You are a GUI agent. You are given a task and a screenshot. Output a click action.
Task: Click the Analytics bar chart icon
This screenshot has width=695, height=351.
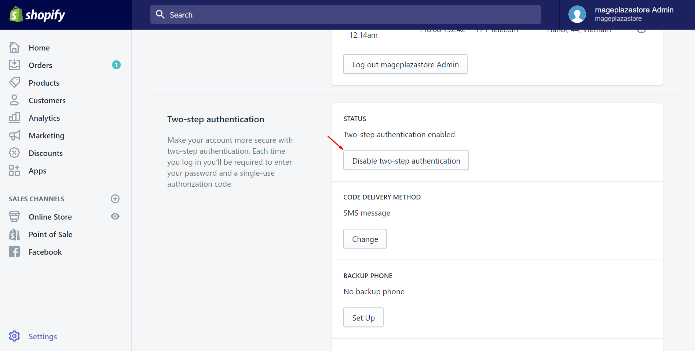pyautogui.click(x=14, y=117)
